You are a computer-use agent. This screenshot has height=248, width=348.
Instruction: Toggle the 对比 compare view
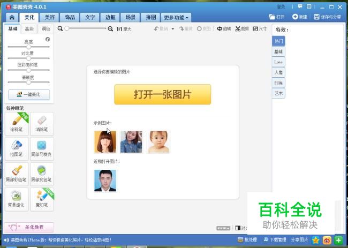[241, 228]
